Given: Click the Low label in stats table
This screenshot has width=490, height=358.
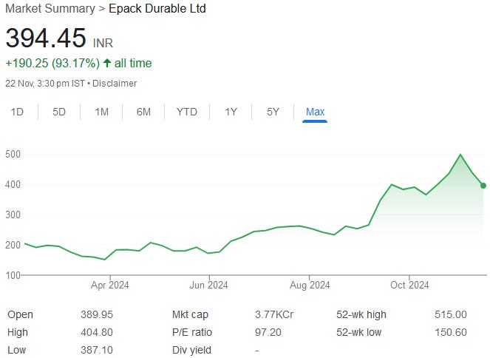Looking at the screenshot, I should [x=16, y=350].
